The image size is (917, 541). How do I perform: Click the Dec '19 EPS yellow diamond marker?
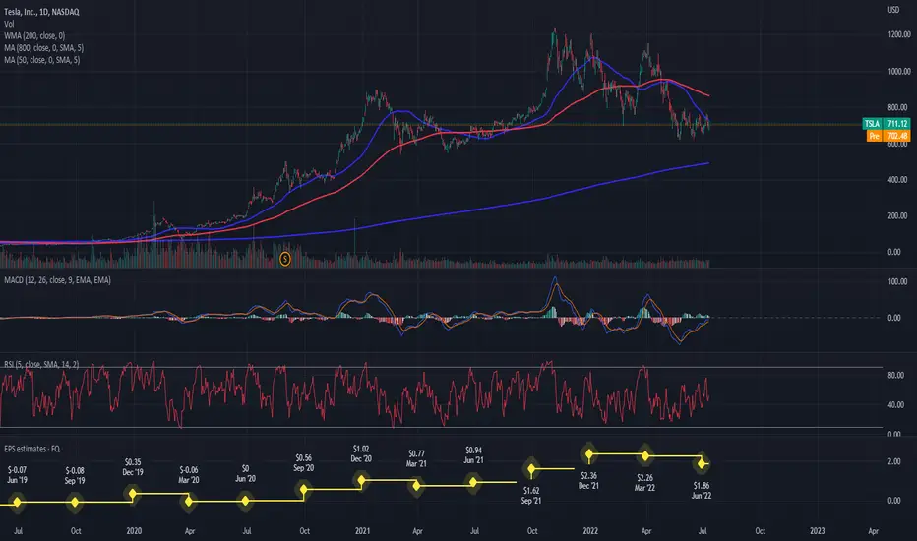coord(133,494)
